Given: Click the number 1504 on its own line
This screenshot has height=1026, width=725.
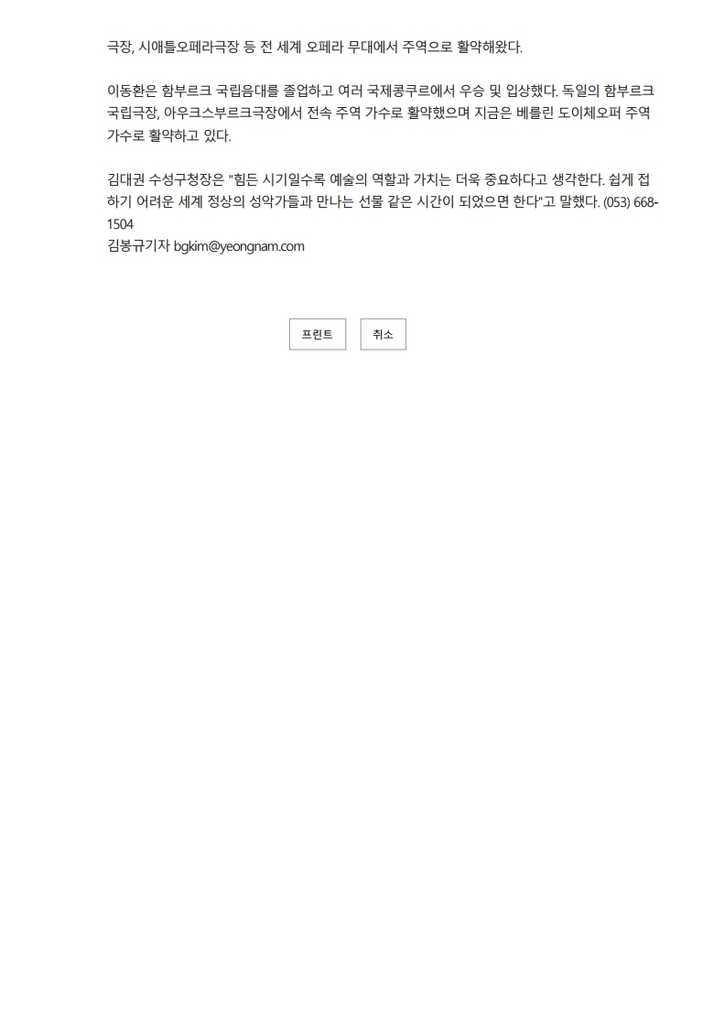Looking at the screenshot, I should (x=120, y=224).
